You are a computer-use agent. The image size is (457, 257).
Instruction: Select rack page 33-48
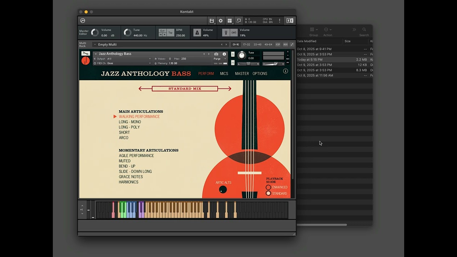point(257,45)
